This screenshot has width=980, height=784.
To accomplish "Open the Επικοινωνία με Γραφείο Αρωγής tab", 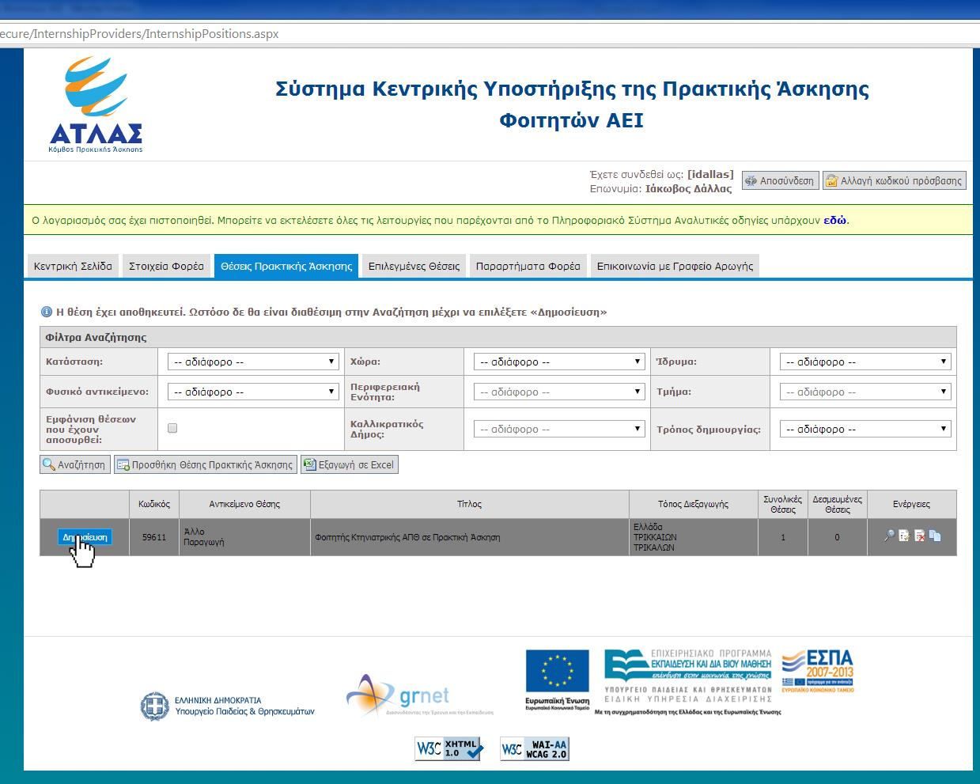I will click(x=675, y=266).
